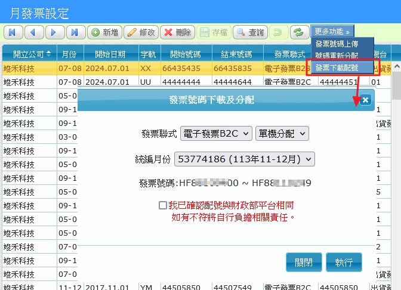
Task: Click the 新增 (add) toolbar button
Action: pos(104,32)
